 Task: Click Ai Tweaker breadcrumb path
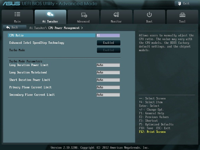click(38, 28)
